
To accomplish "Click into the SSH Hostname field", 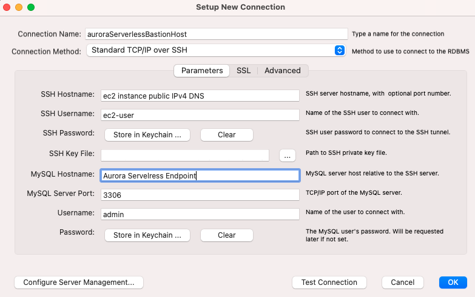I will (200, 96).
